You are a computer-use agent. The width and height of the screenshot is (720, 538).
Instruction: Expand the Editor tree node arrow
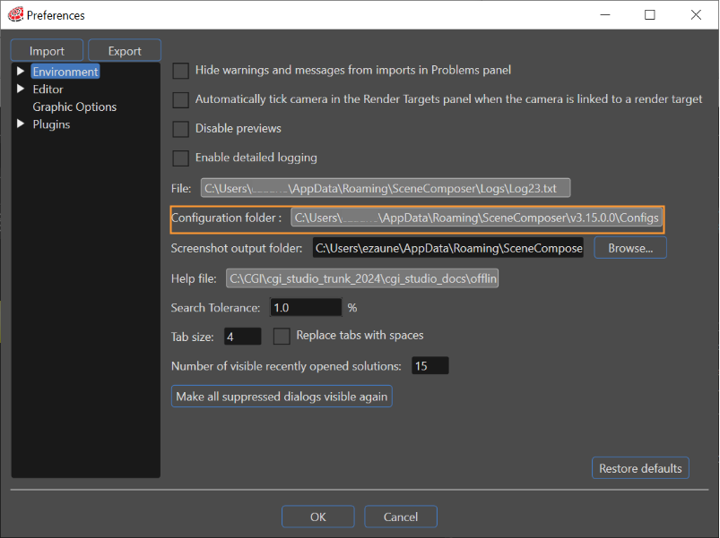pos(21,89)
